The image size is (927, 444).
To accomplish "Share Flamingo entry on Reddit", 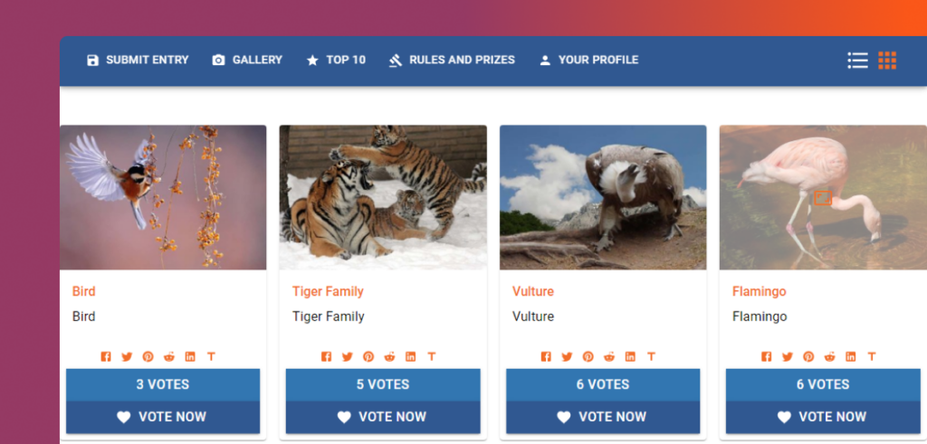I will click(x=829, y=356).
